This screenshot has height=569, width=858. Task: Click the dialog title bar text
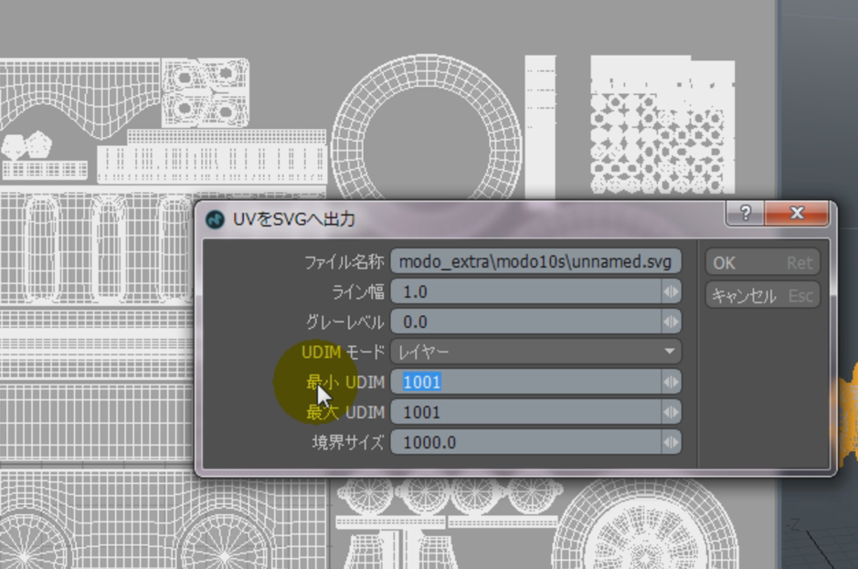294,219
